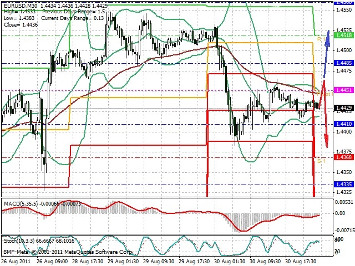This screenshot has width=355, height=266.
Task: Click the 30 Aug 17:30 time marker
Action: click(301, 262)
